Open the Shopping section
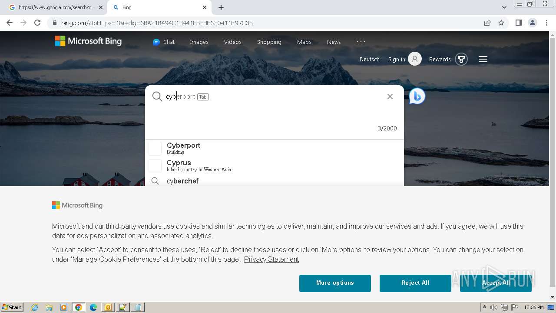The width and height of the screenshot is (556, 313). point(269,42)
